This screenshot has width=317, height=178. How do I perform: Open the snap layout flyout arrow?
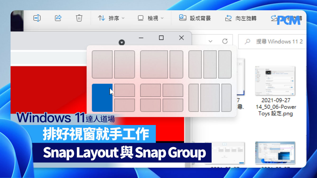(x=122, y=42)
